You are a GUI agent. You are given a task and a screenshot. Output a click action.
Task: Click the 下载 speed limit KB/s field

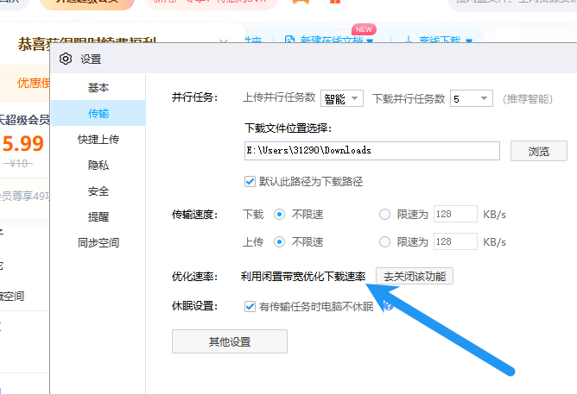click(455, 215)
